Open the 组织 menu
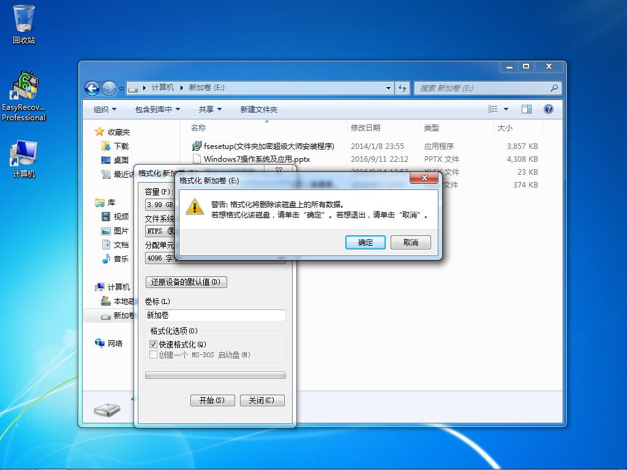This screenshot has height=470, width=627. coord(105,109)
